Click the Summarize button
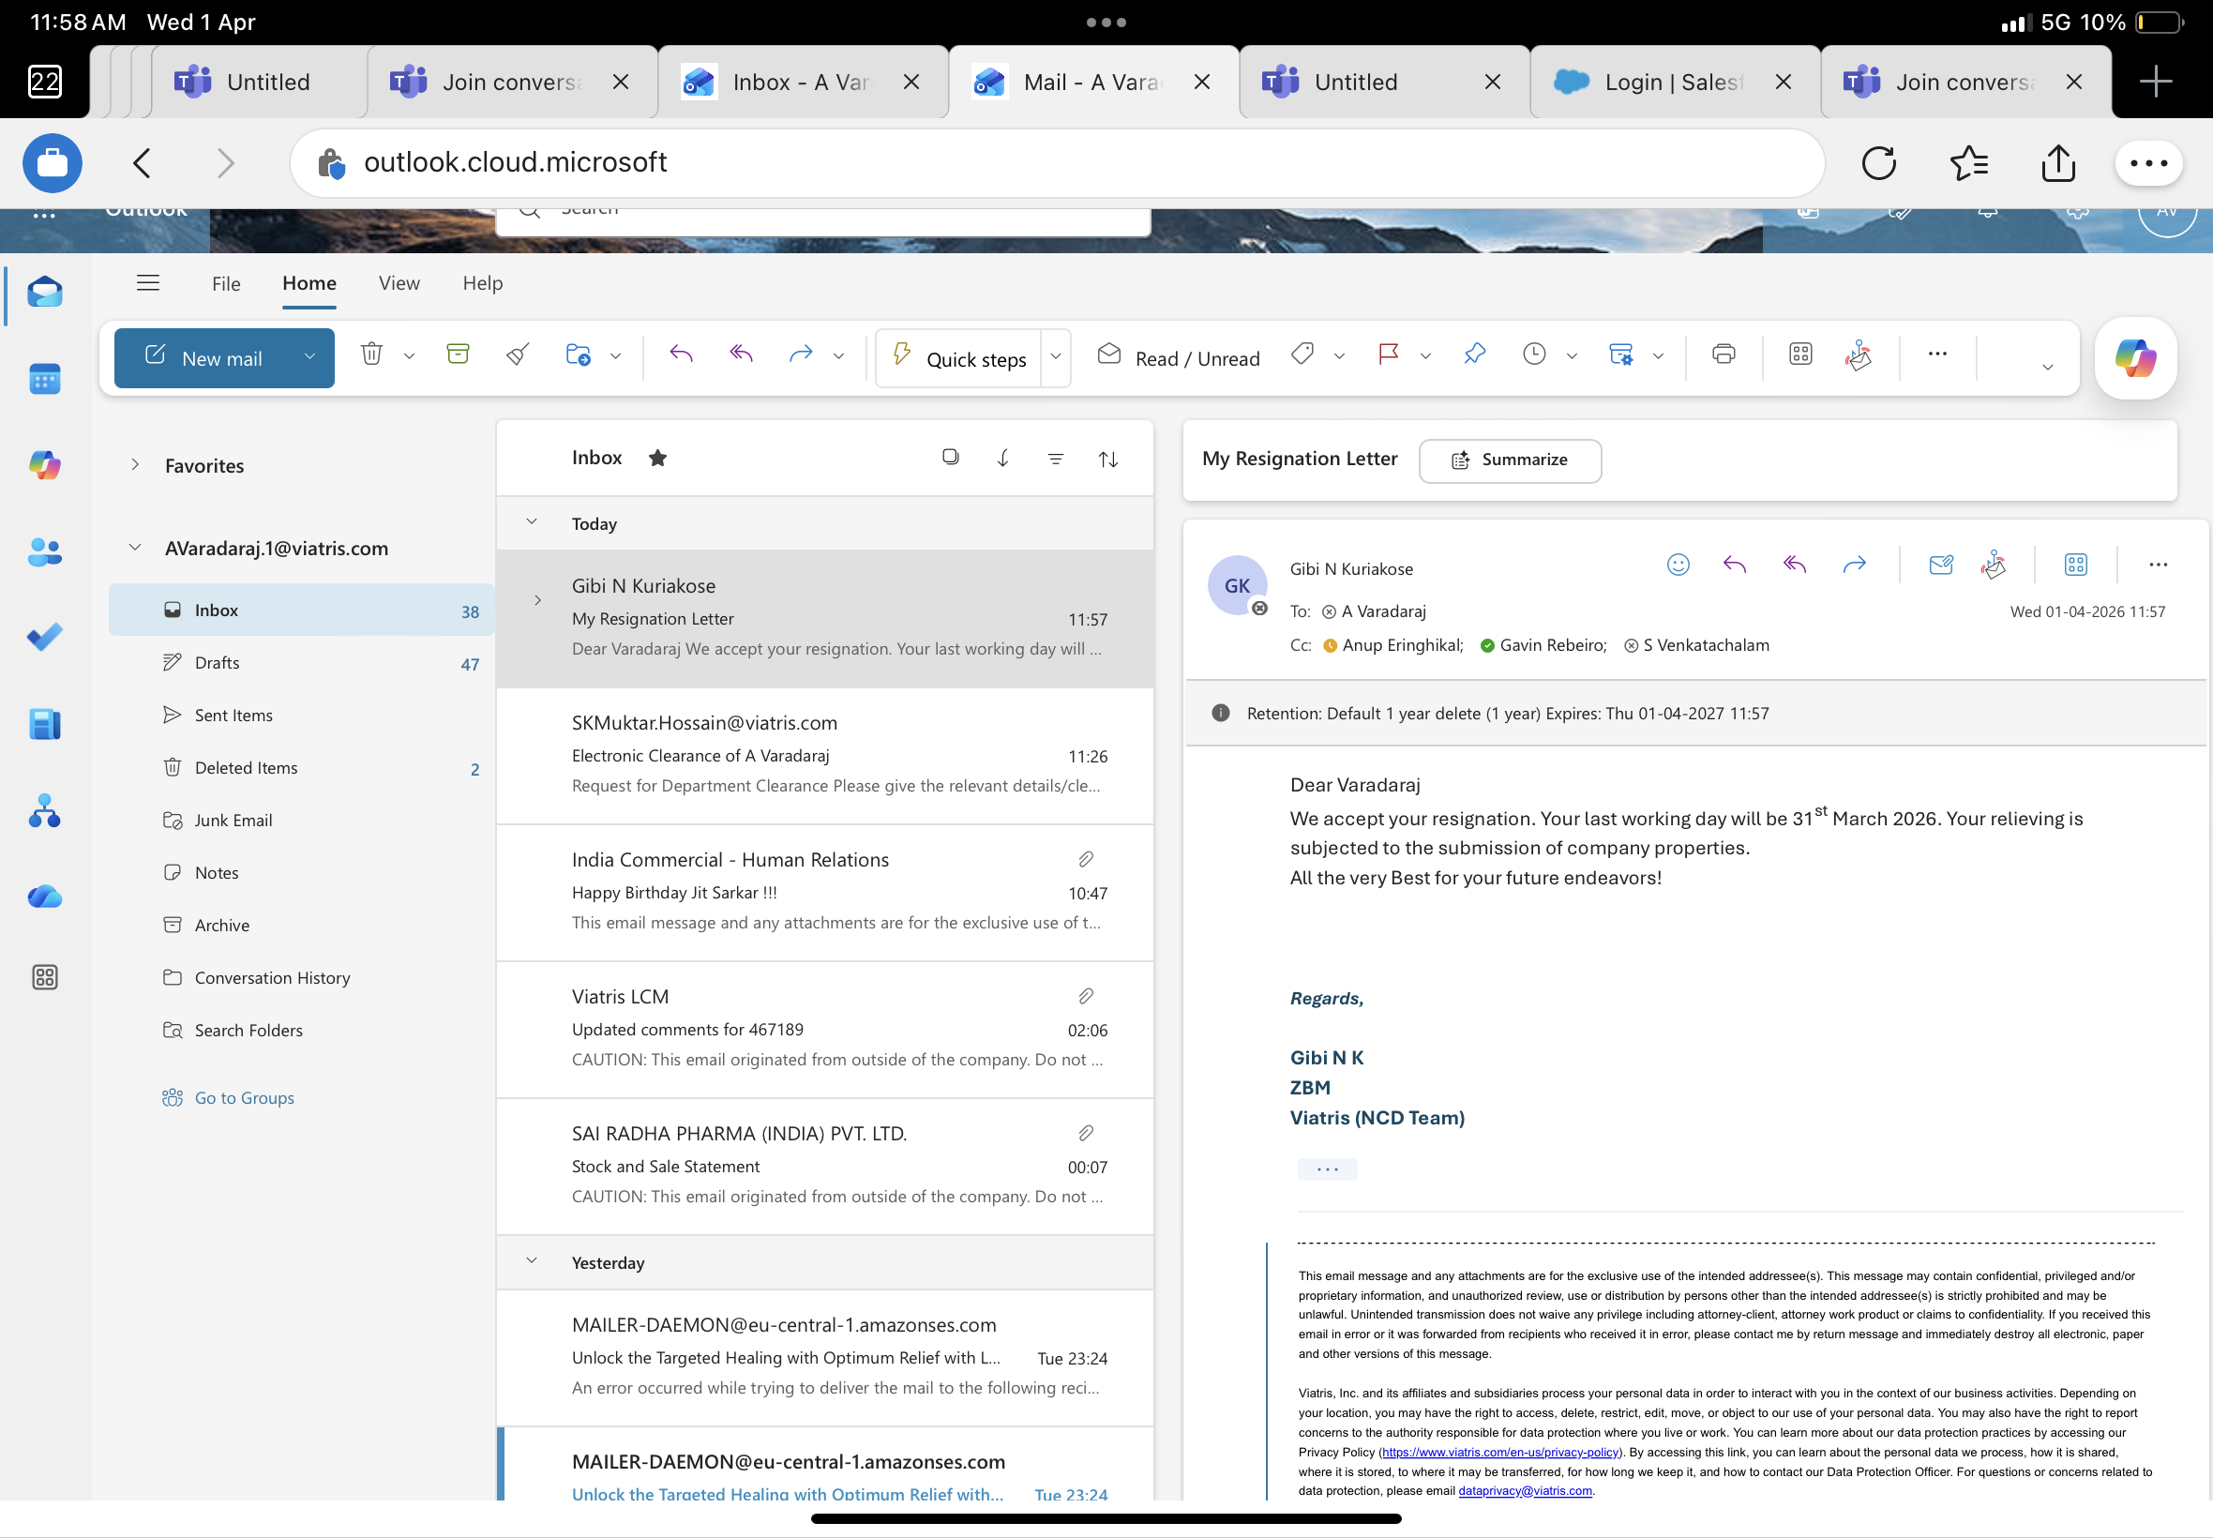Image resolution: width=2213 pixels, height=1538 pixels. [1510, 460]
